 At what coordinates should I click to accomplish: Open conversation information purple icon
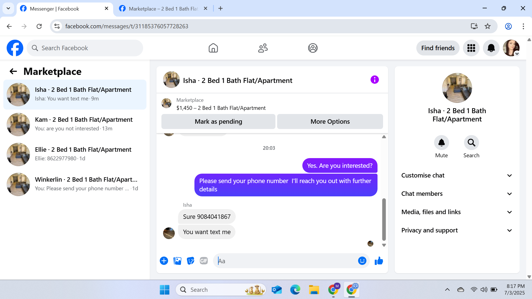point(374,80)
